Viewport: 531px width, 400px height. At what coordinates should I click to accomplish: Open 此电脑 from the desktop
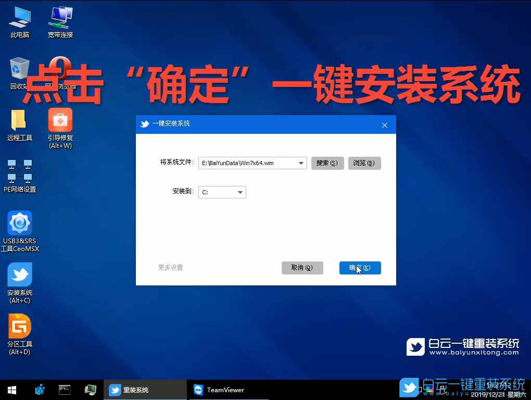click(19, 20)
